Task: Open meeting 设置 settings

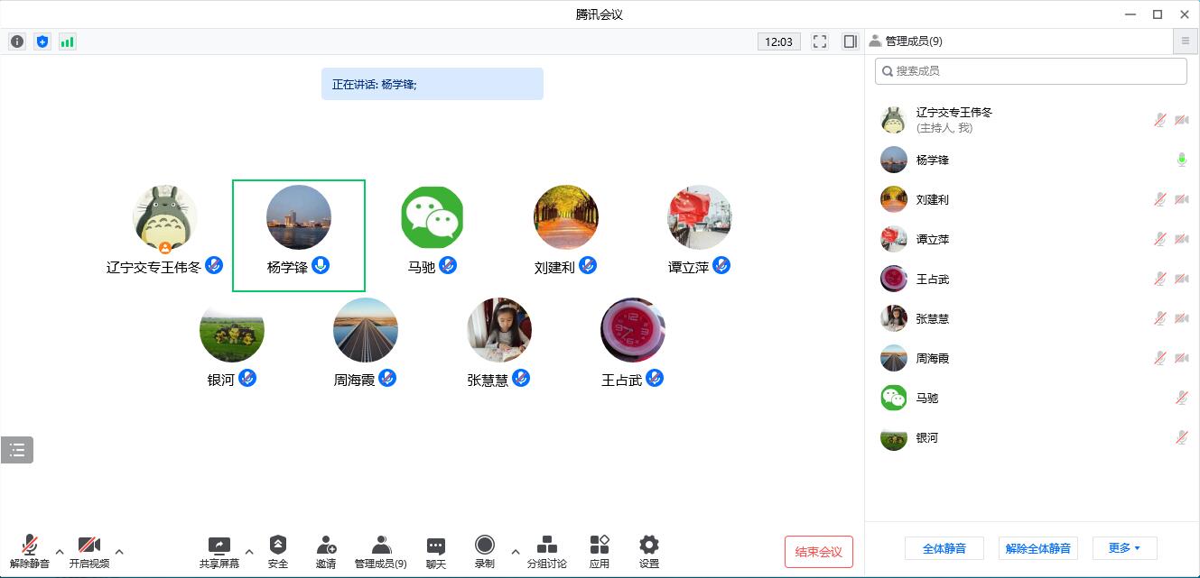Action: coord(649,552)
